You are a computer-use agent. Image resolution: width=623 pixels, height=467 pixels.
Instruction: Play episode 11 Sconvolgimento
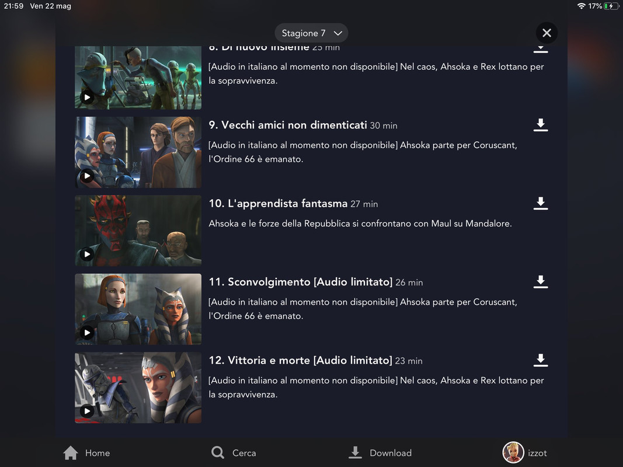tap(87, 332)
